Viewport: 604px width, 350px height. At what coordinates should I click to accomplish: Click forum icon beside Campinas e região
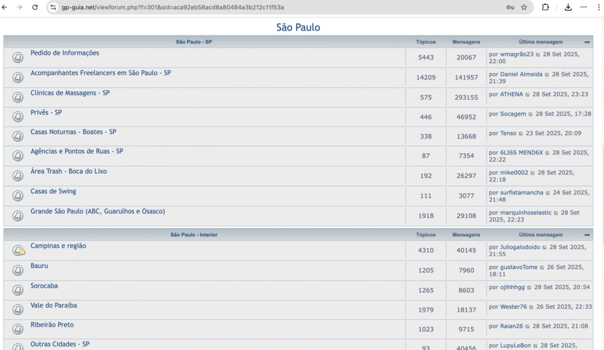coord(18,250)
